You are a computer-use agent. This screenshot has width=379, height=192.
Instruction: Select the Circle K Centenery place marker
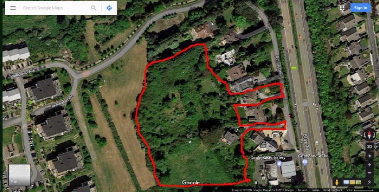pos(279,164)
